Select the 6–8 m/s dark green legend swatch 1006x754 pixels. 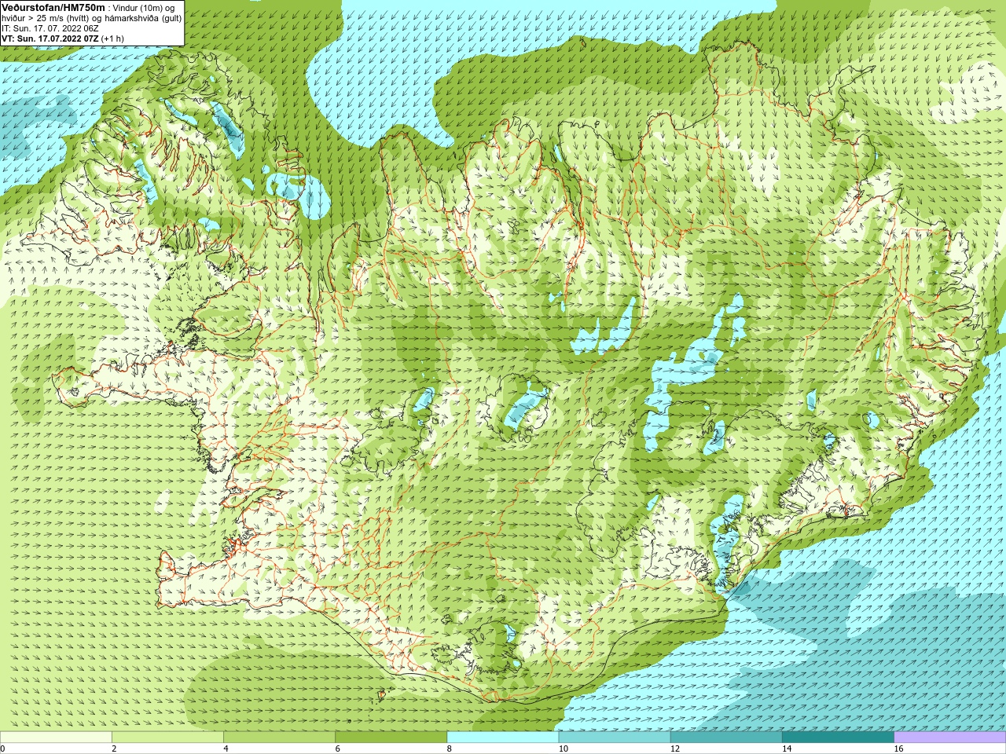(x=391, y=738)
